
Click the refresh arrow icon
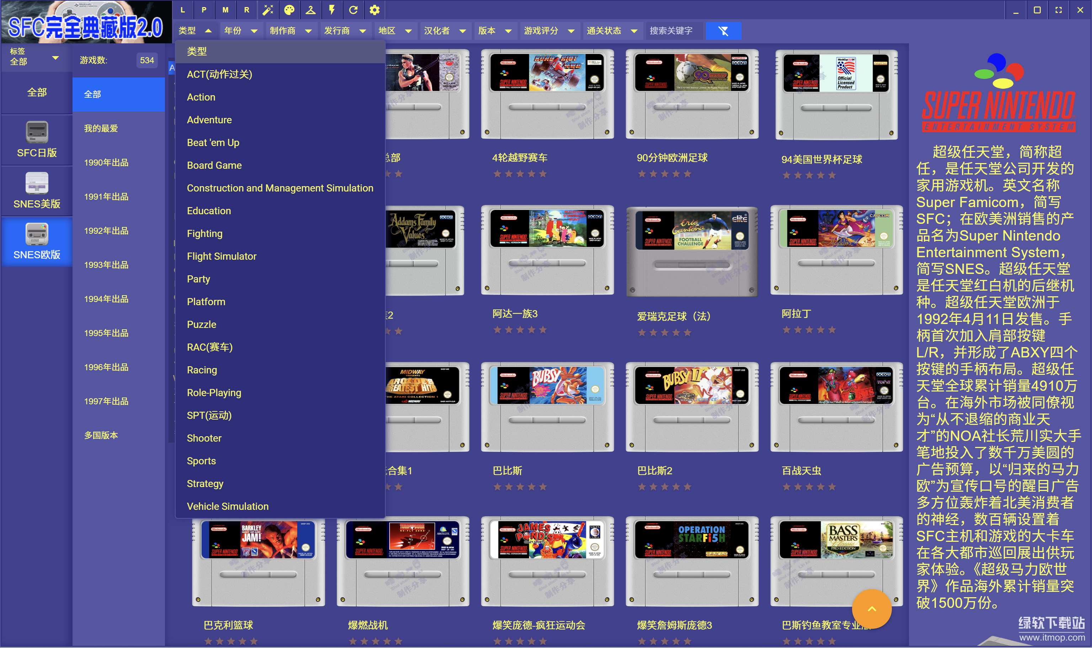pos(353,10)
